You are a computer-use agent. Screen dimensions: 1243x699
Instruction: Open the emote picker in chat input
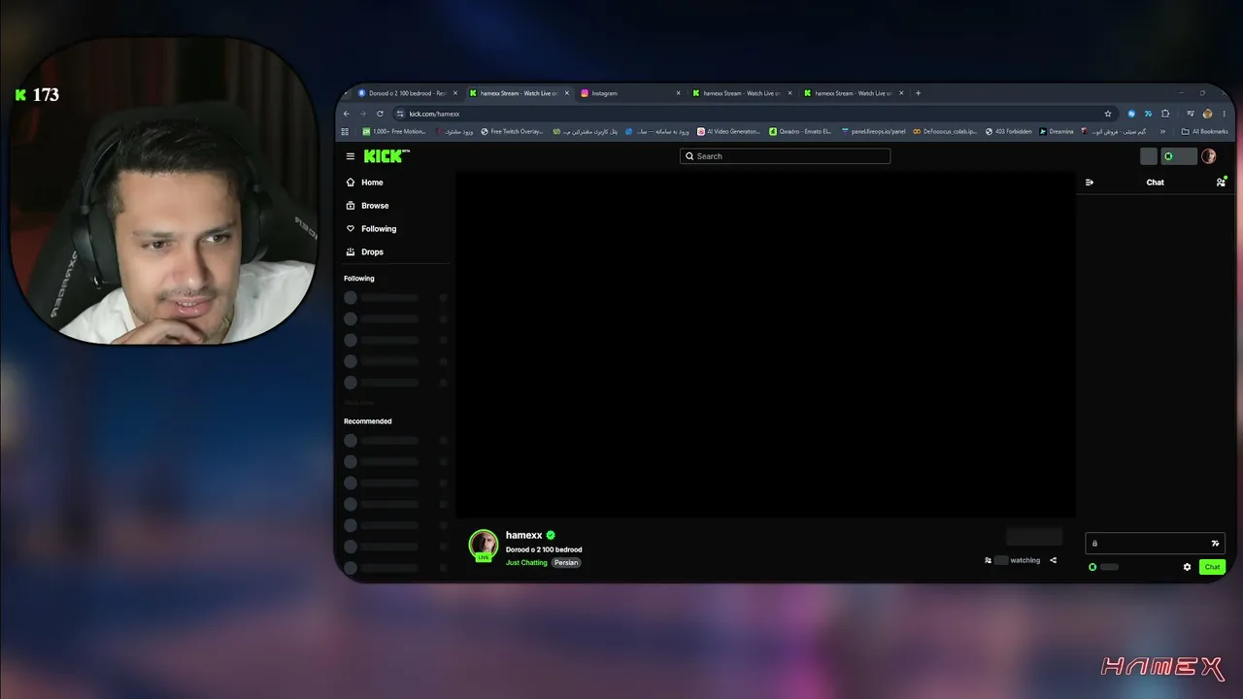pyautogui.click(x=1215, y=544)
